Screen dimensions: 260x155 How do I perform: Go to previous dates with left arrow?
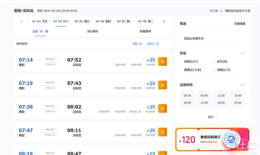click(x=22, y=21)
